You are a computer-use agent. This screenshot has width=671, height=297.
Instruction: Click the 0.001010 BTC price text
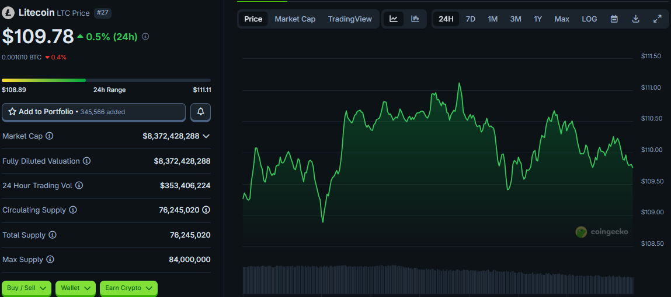pos(22,57)
